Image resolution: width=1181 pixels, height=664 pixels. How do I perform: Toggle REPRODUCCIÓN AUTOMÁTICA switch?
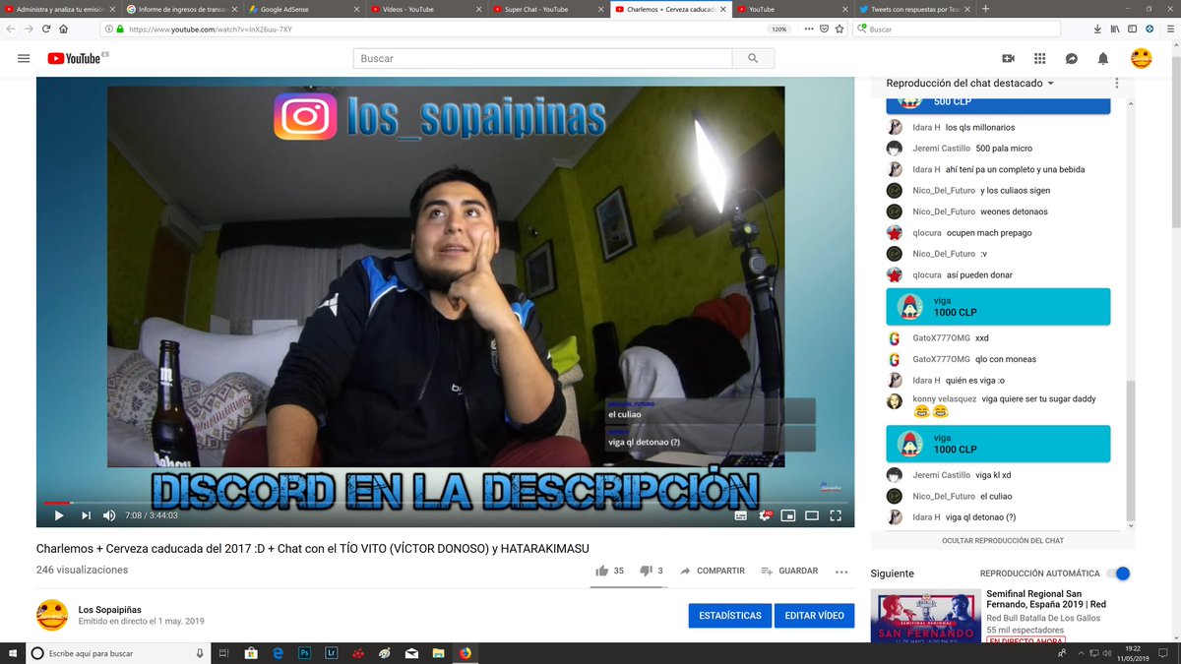(1118, 573)
